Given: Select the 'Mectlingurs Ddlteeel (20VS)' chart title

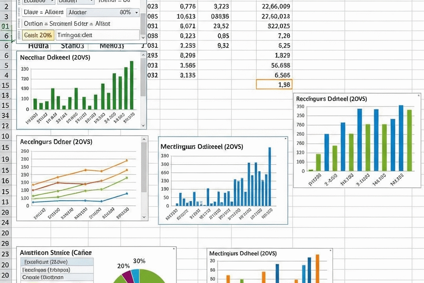Looking at the screenshot, I should coord(202,147).
